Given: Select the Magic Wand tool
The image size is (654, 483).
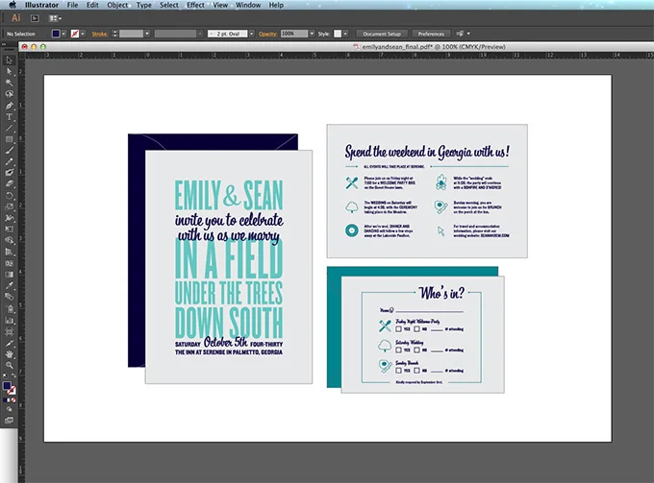Looking at the screenshot, I should [10, 83].
